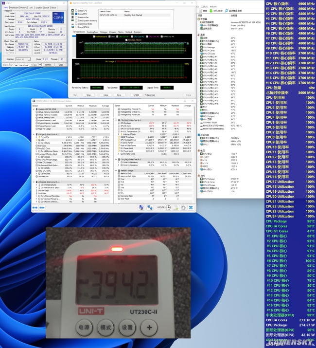Image resolution: width=316 pixels, height=348 pixels.
Task: Expand the Voltage Offsets row in HWiNFO
Action: 119,134
